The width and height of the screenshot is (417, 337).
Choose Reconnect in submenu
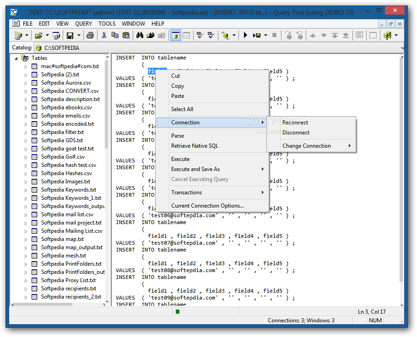pyautogui.click(x=311, y=123)
